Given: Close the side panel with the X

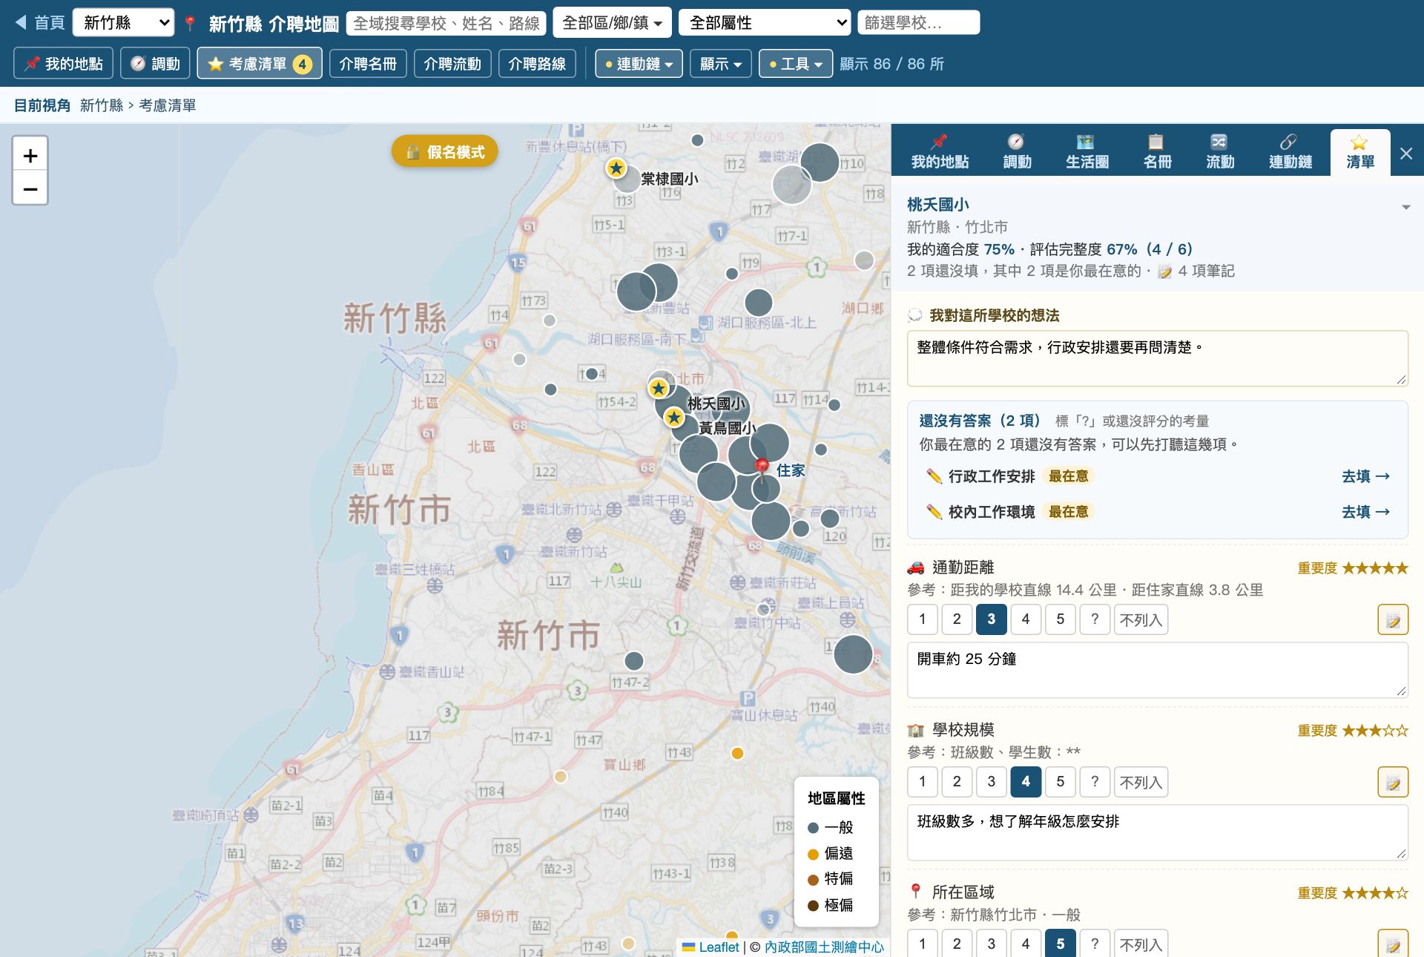Looking at the screenshot, I should point(1406,154).
